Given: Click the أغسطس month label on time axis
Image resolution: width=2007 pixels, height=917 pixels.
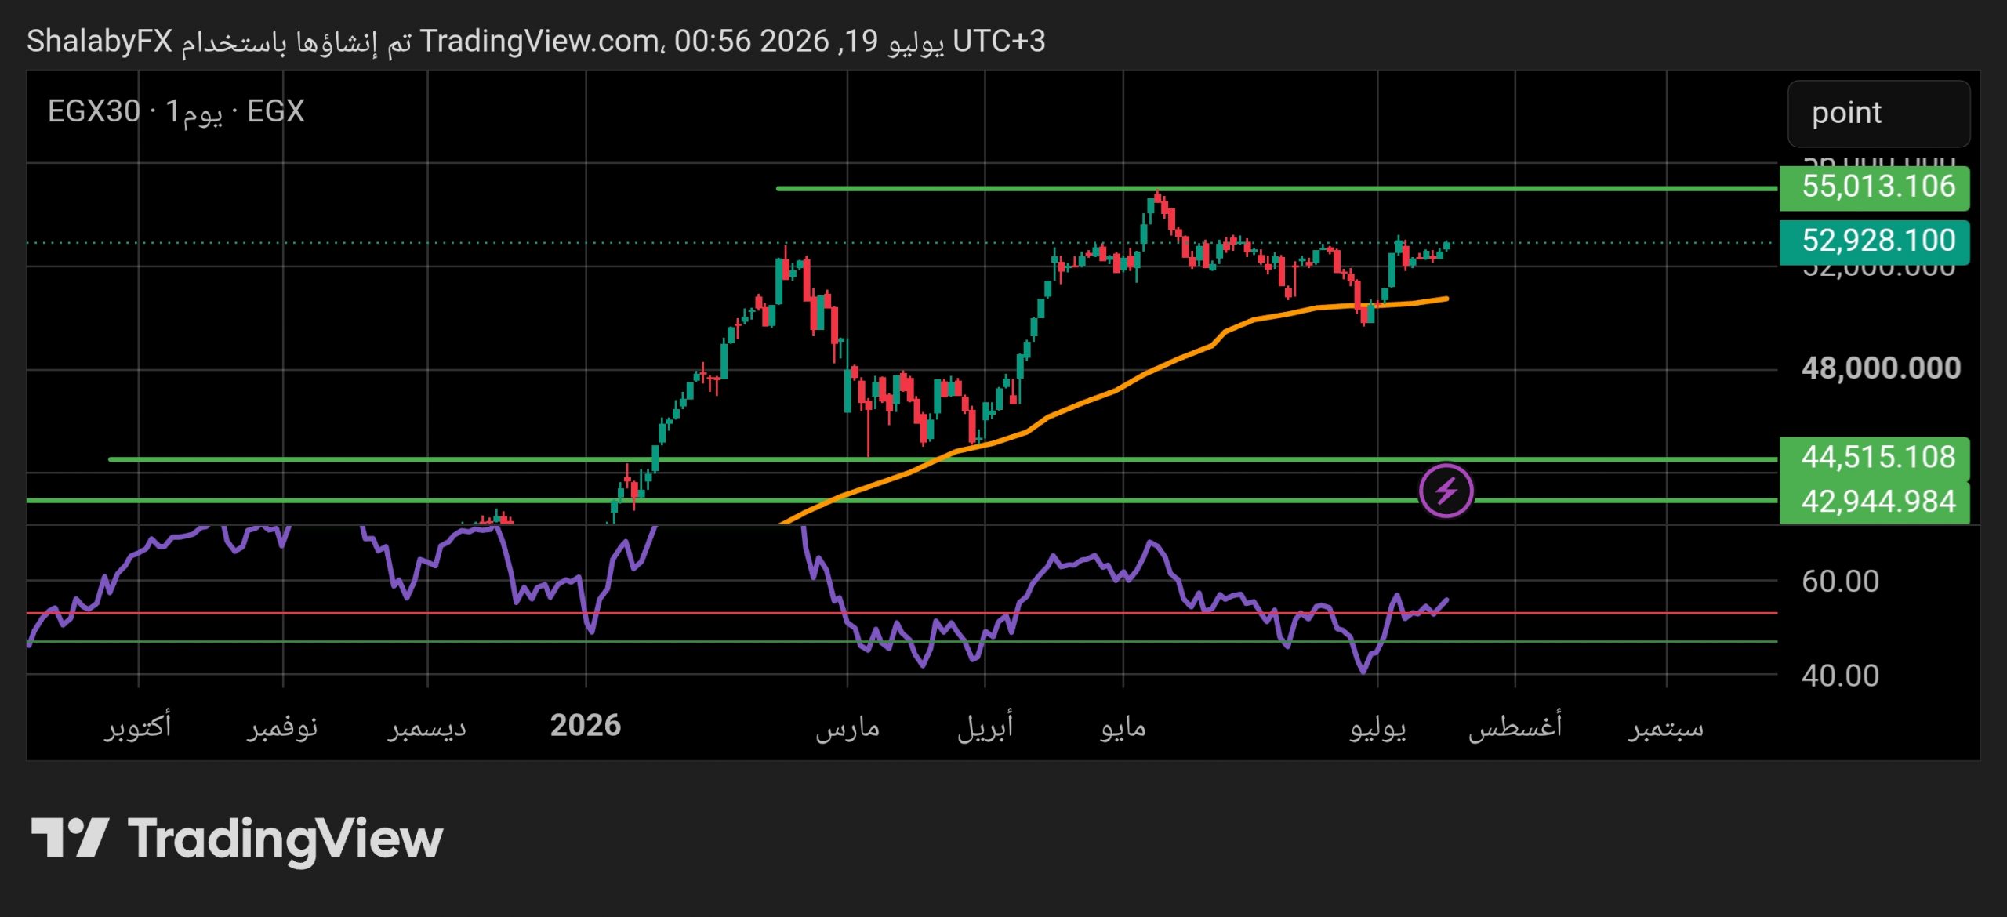Looking at the screenshot, I should pyautogui.click(x=1515, y=727).
